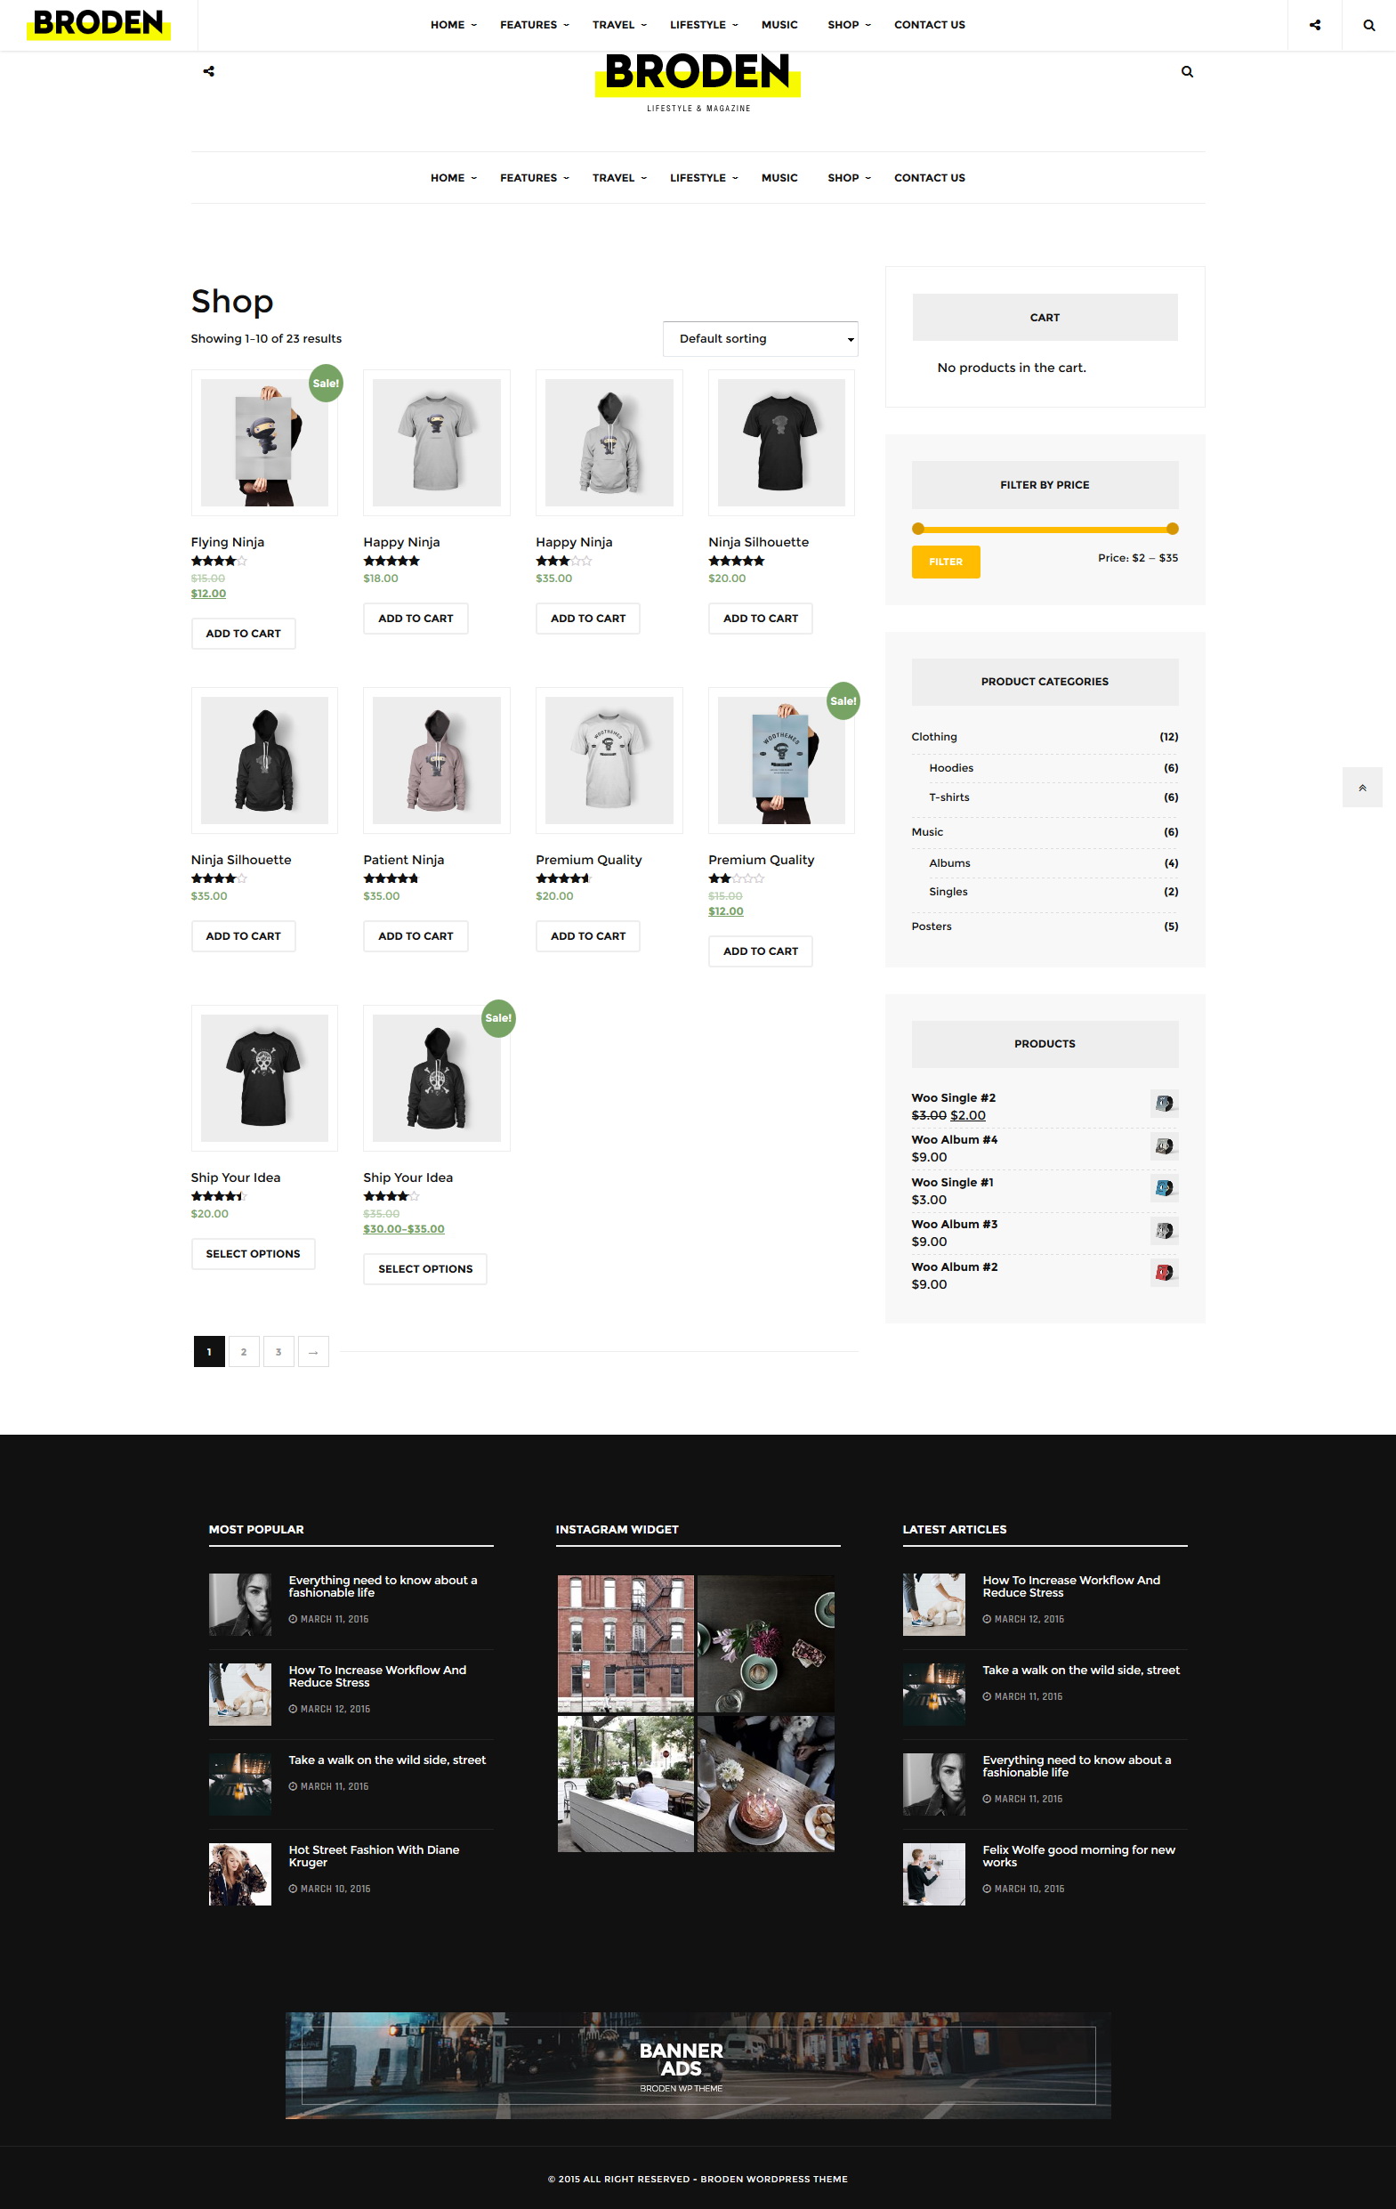
Task: Open search via top-right magnifier icon
Action: coord(1368,25)
